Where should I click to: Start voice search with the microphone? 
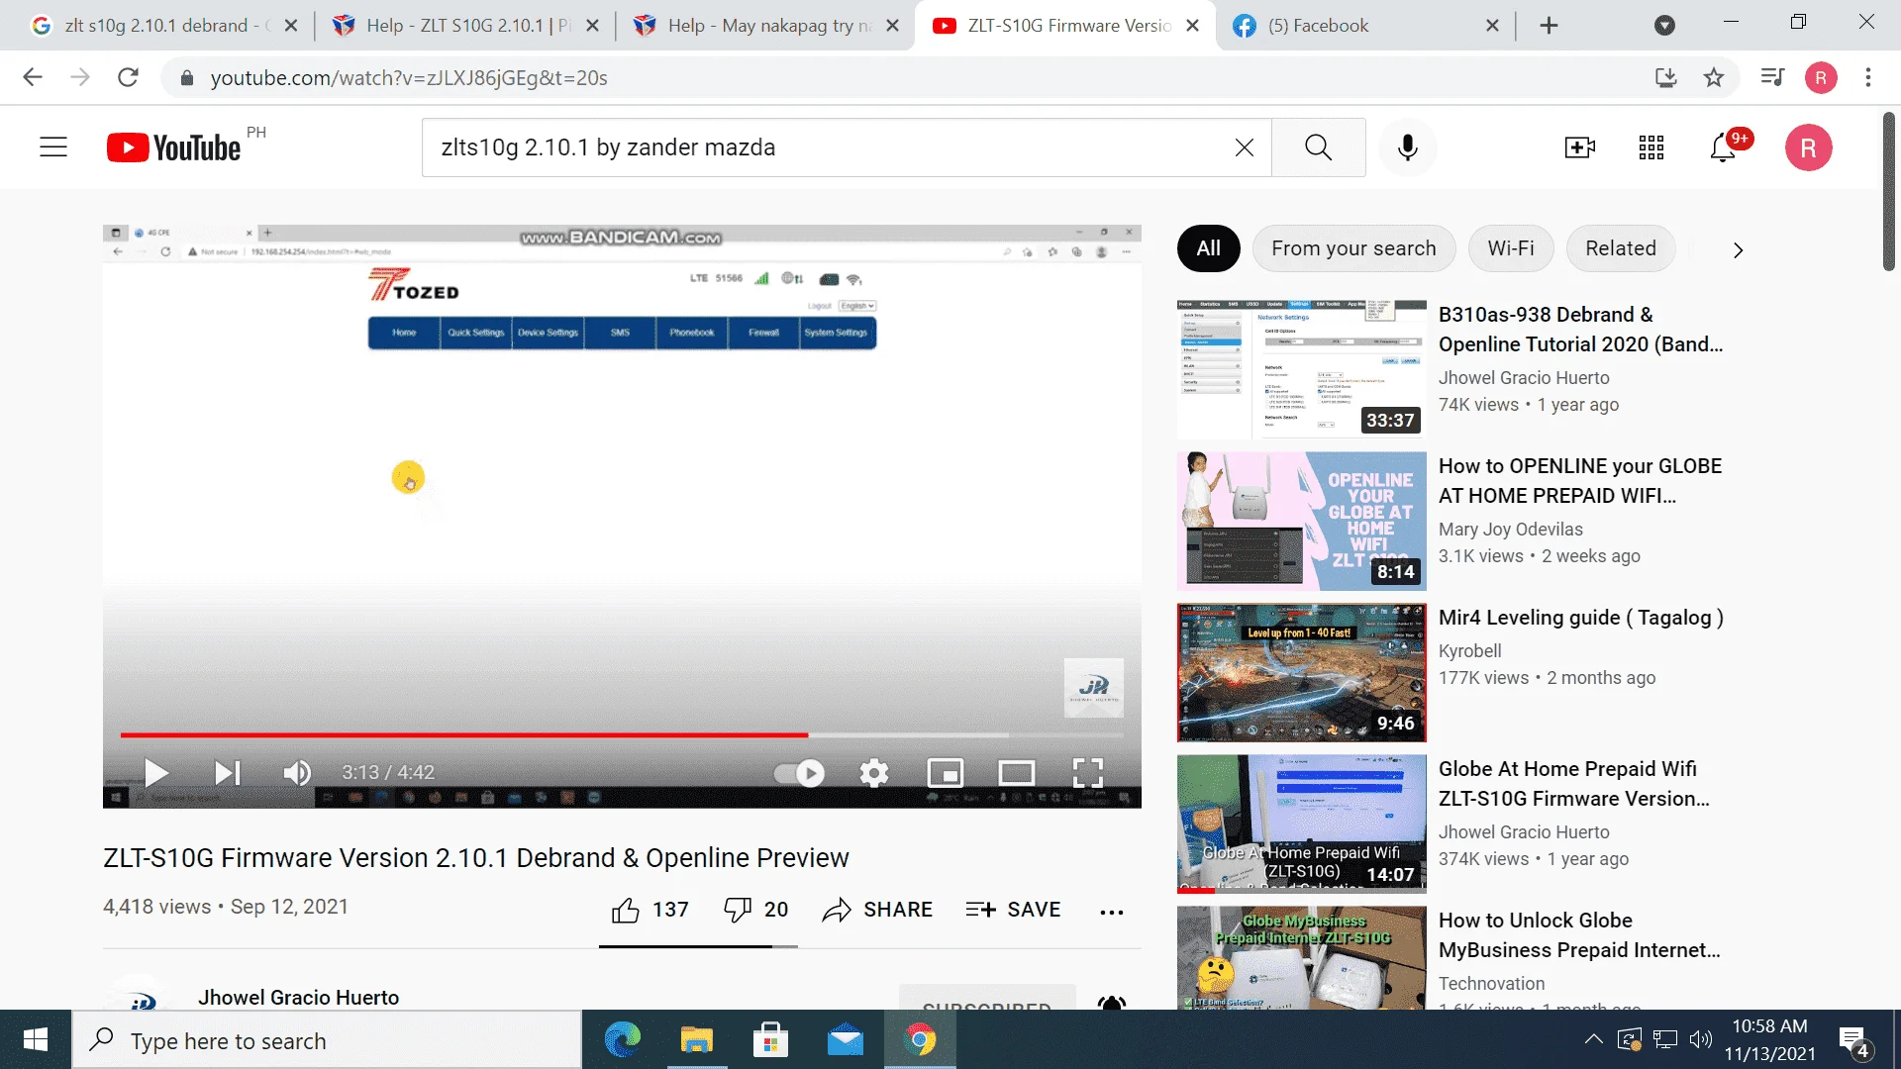[1407, 147]
